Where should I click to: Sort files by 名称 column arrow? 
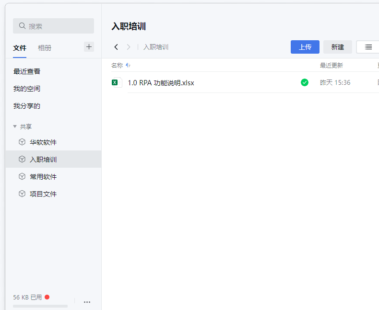pos(128,66)
